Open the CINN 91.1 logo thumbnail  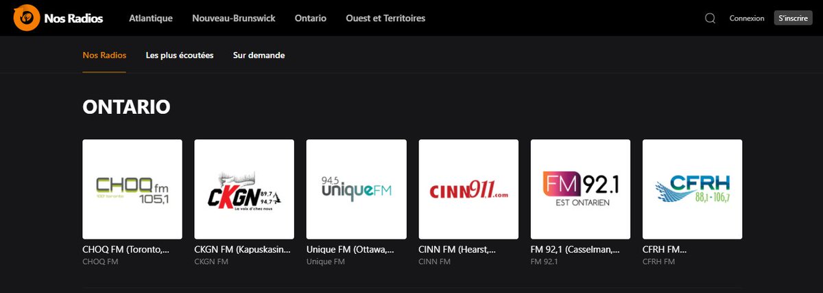pyautogui.click(x=469, y=189)
